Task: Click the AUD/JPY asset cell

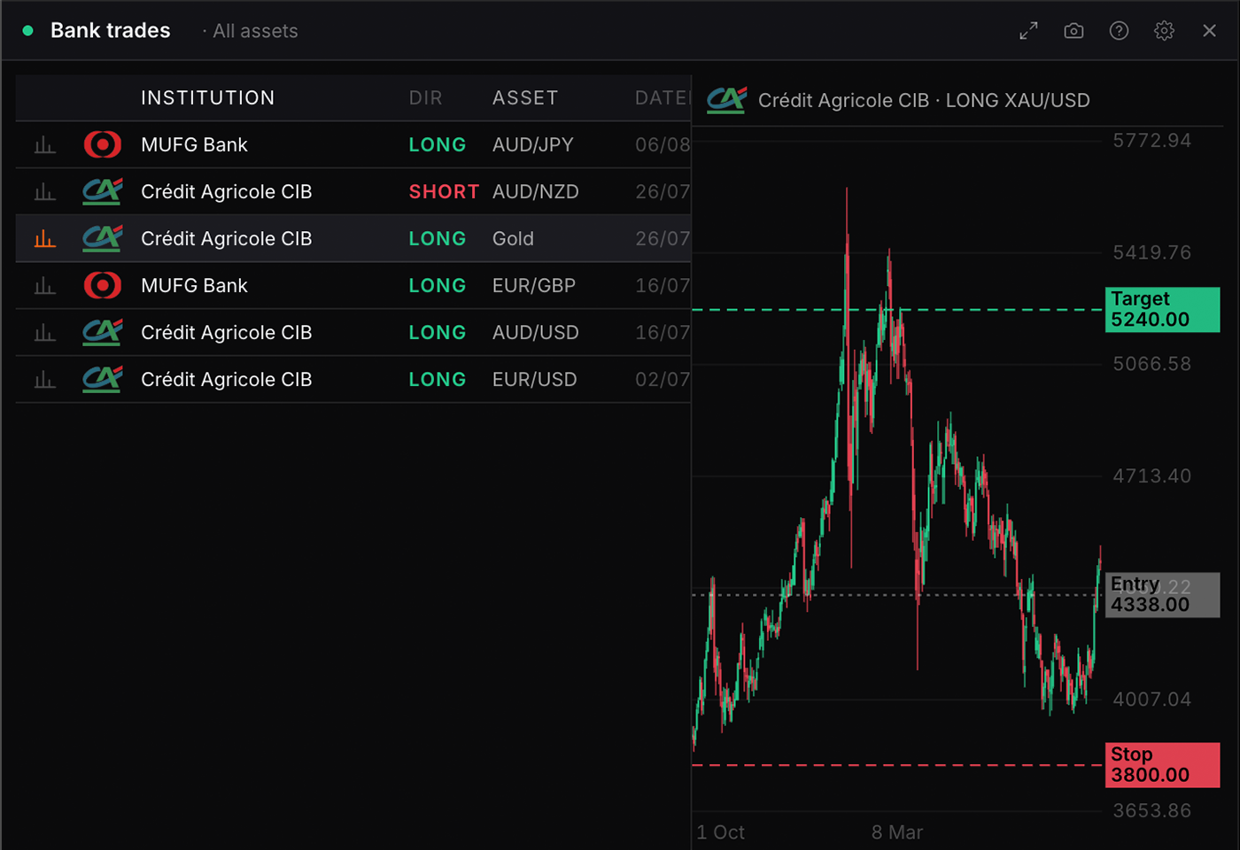Action: click(x=533, y=144)
